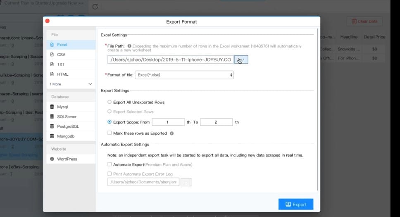The width and height of the screenshot is (400, 217).
Task: Click the blue Export button
Action: 296,204
